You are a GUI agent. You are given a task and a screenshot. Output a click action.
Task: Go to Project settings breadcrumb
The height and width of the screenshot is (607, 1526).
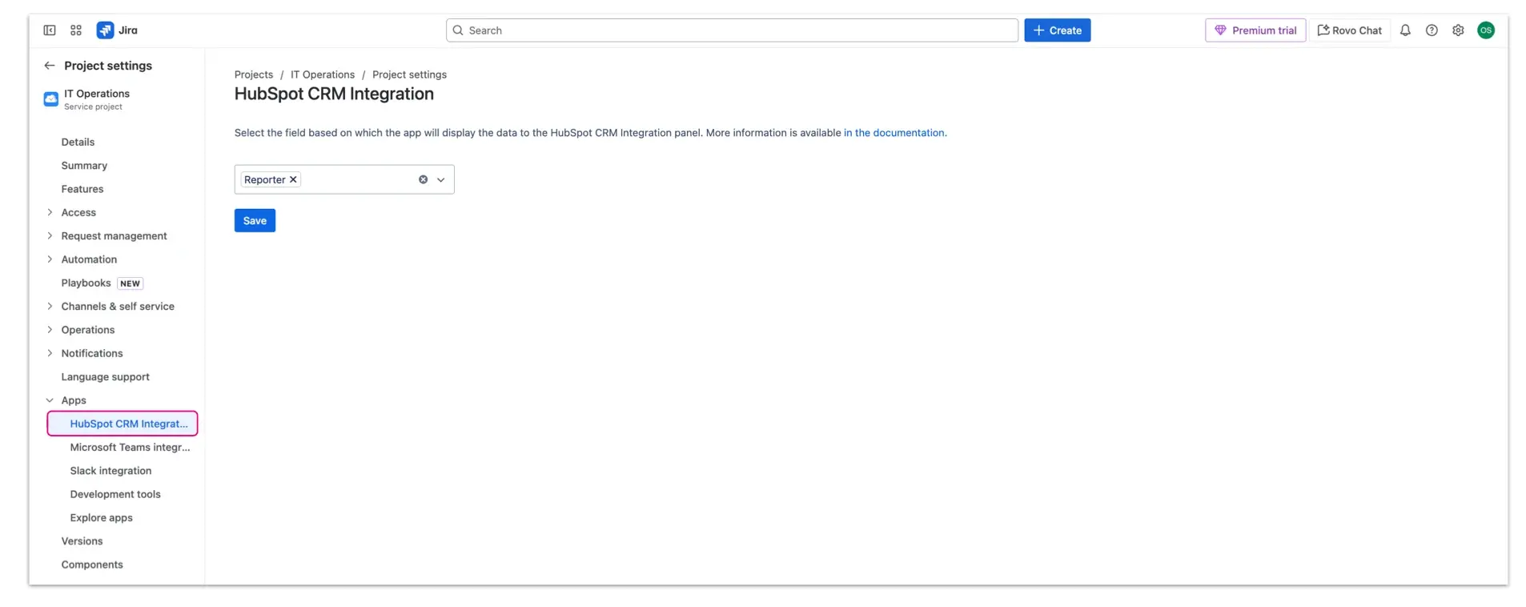(x=409, y=74)
